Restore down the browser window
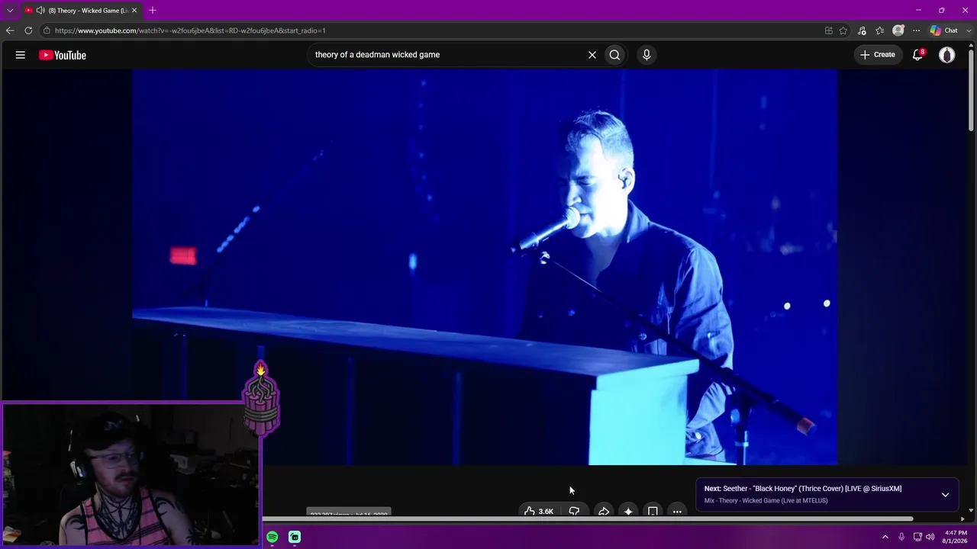Image resolution: width=977 pixels, height=549 pixels. tap(942, 11)
